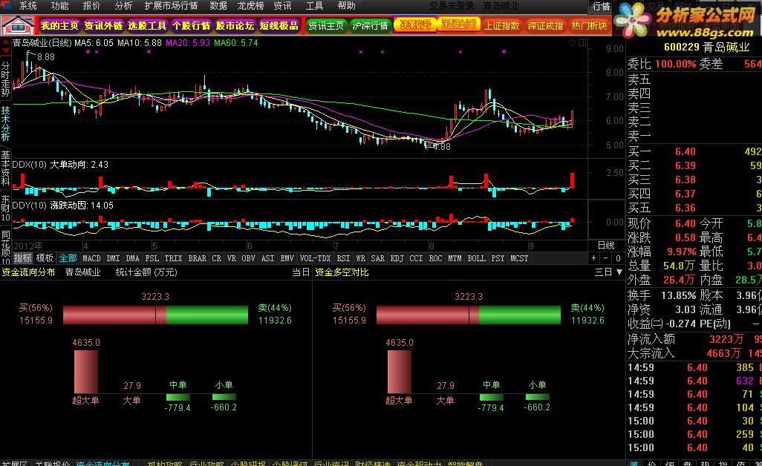The width and height of the screenshot is (762, 466).
Task: Click 涨幅 value 9.97%
Action: tap(681, 252)
